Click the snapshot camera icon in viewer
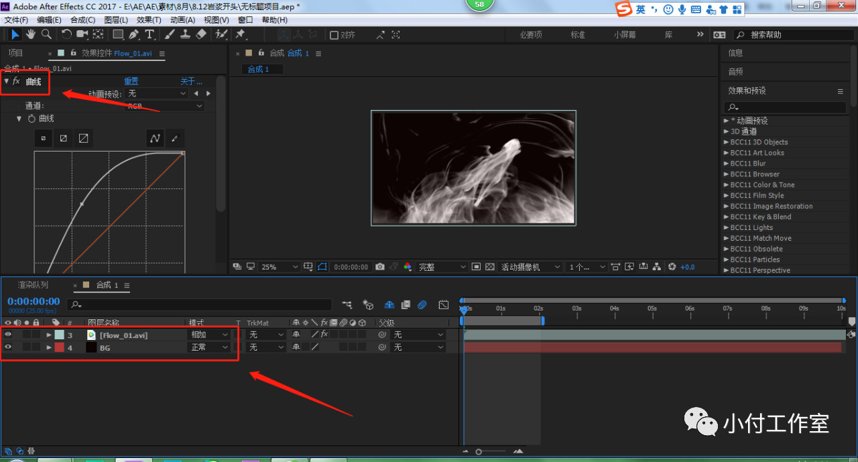The height and width of the screenshot is (462, 858). [380, 267]
